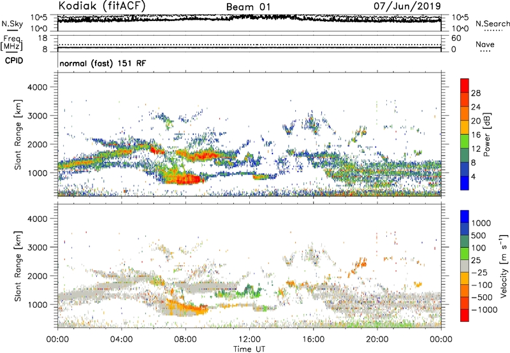Click the 'N.Sky' legend label
Viewport: 510px width, 353px height.
coord(12,24)
